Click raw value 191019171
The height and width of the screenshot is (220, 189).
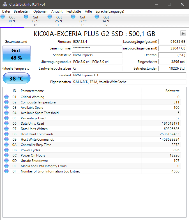[x=170, y=124]
